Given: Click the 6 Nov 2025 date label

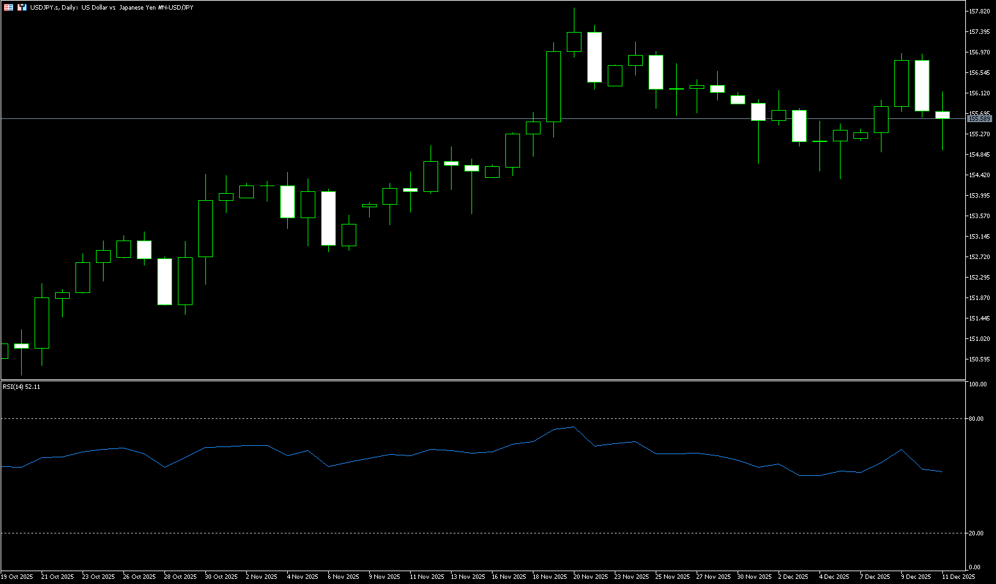Looking at the screenshot, I should tap(344, 577).
